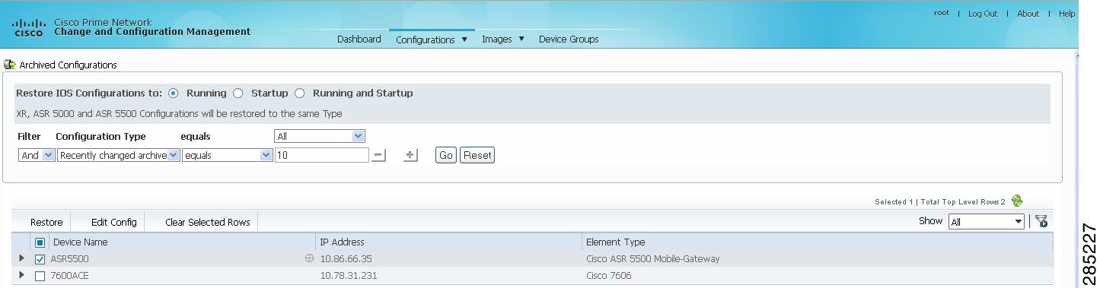Sort by Element Type column header
1100x288 pixels.
point(615,242)
